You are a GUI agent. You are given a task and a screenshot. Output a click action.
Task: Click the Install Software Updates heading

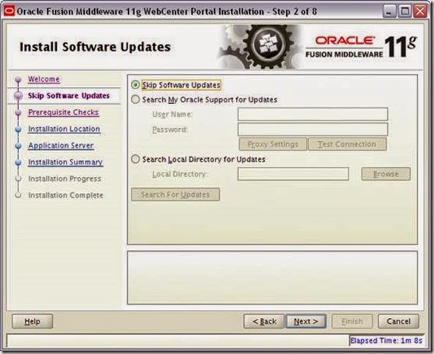click(95, 47)
